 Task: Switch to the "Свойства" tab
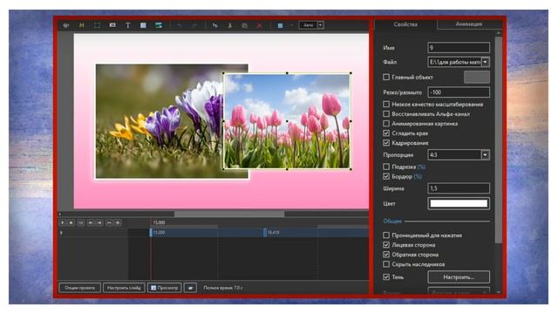pyautogui.click(x=405, y=24)
